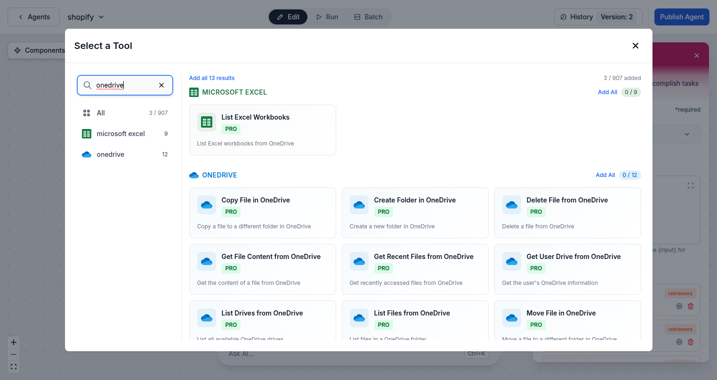Click the Add all 13 results link

(211, 78)
